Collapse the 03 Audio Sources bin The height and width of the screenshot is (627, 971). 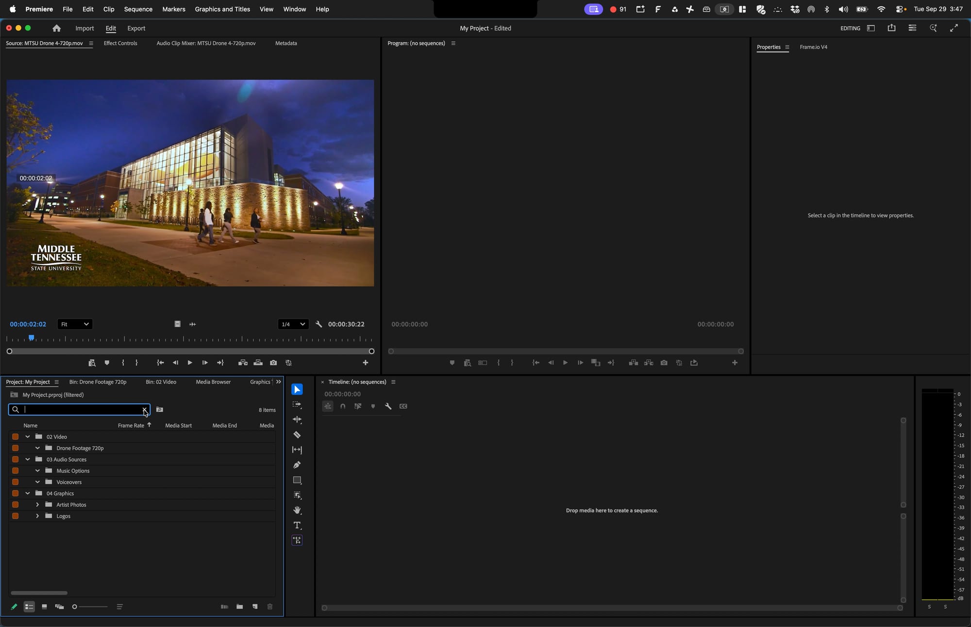click(x=28, y=459)
